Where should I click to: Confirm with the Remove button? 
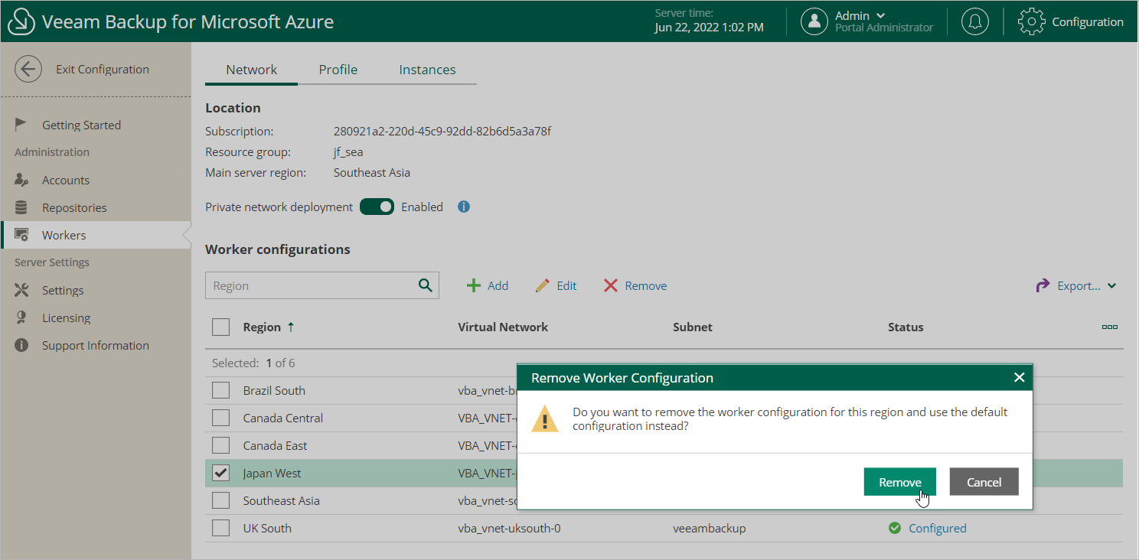pos(899,482)
